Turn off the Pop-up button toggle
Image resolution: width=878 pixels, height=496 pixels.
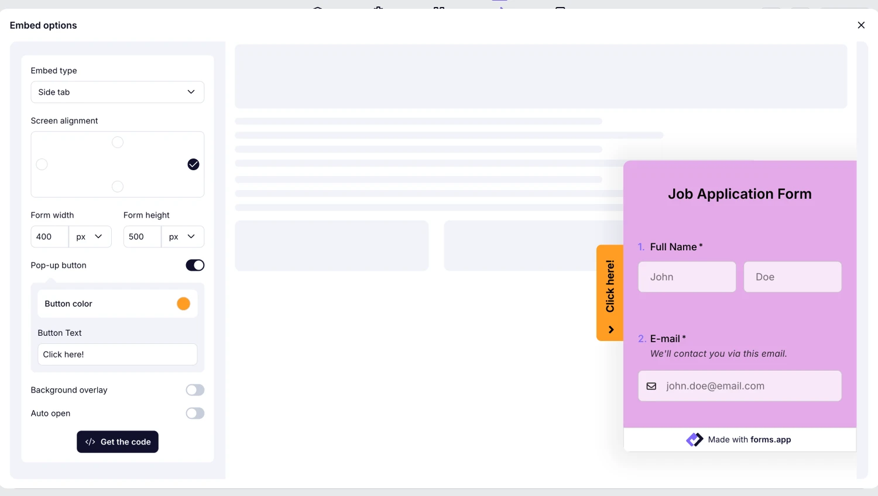coord(195,266)
